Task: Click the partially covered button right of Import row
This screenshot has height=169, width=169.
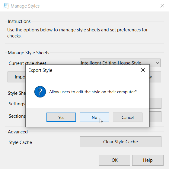Action: (155, 77)
